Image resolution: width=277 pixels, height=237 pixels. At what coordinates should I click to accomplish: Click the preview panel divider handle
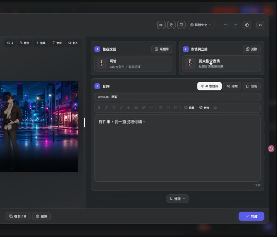pyautogui.click(x=85, y=123)
